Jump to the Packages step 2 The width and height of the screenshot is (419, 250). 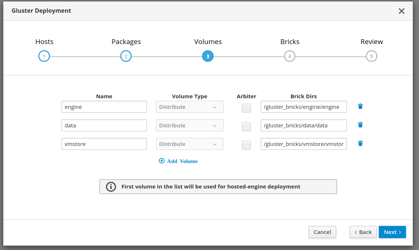coord(126,56)
